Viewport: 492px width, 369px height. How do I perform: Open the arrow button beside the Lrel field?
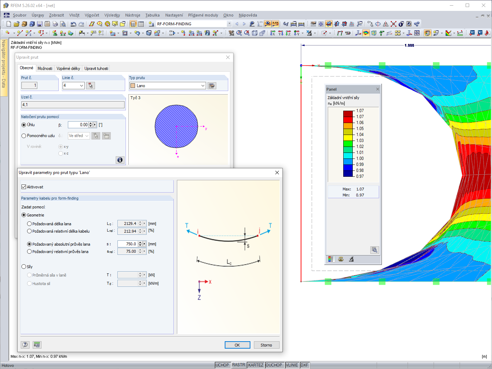click(144, 231)
